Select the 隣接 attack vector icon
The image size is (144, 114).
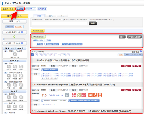click(15, 67)
